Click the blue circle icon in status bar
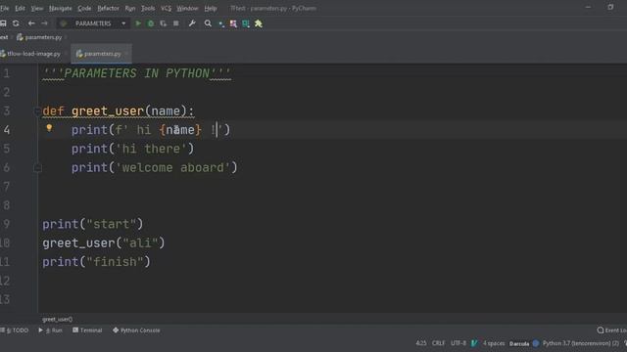The width and height of the screenshot is (627, 352). tap(536, 343)
